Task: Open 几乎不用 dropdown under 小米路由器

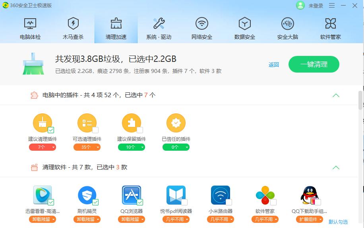Action: [221, 219]
